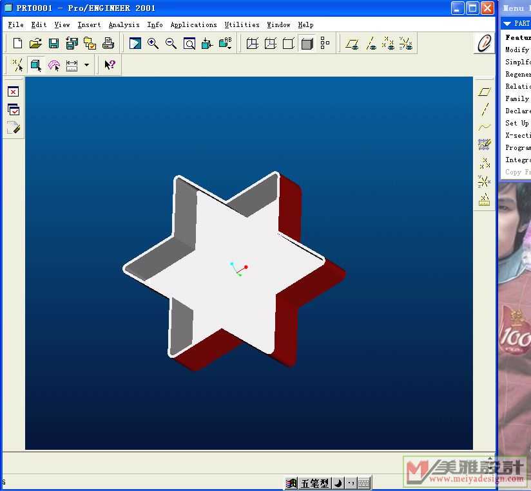
Task: Open the Utilities menu
Action: tap(242, 25)
